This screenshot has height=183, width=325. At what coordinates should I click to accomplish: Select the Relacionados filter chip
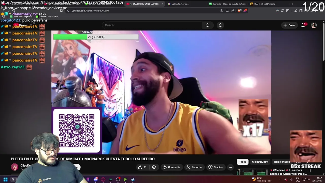pyautogui.click(x=282, y=162)
